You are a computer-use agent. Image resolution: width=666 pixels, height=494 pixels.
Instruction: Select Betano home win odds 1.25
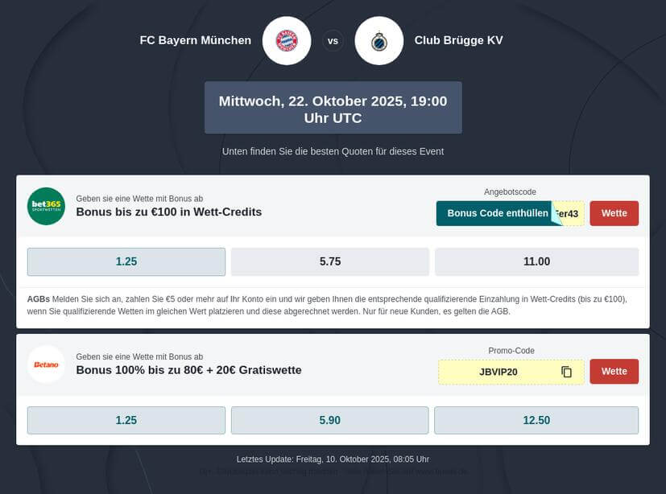126,420
